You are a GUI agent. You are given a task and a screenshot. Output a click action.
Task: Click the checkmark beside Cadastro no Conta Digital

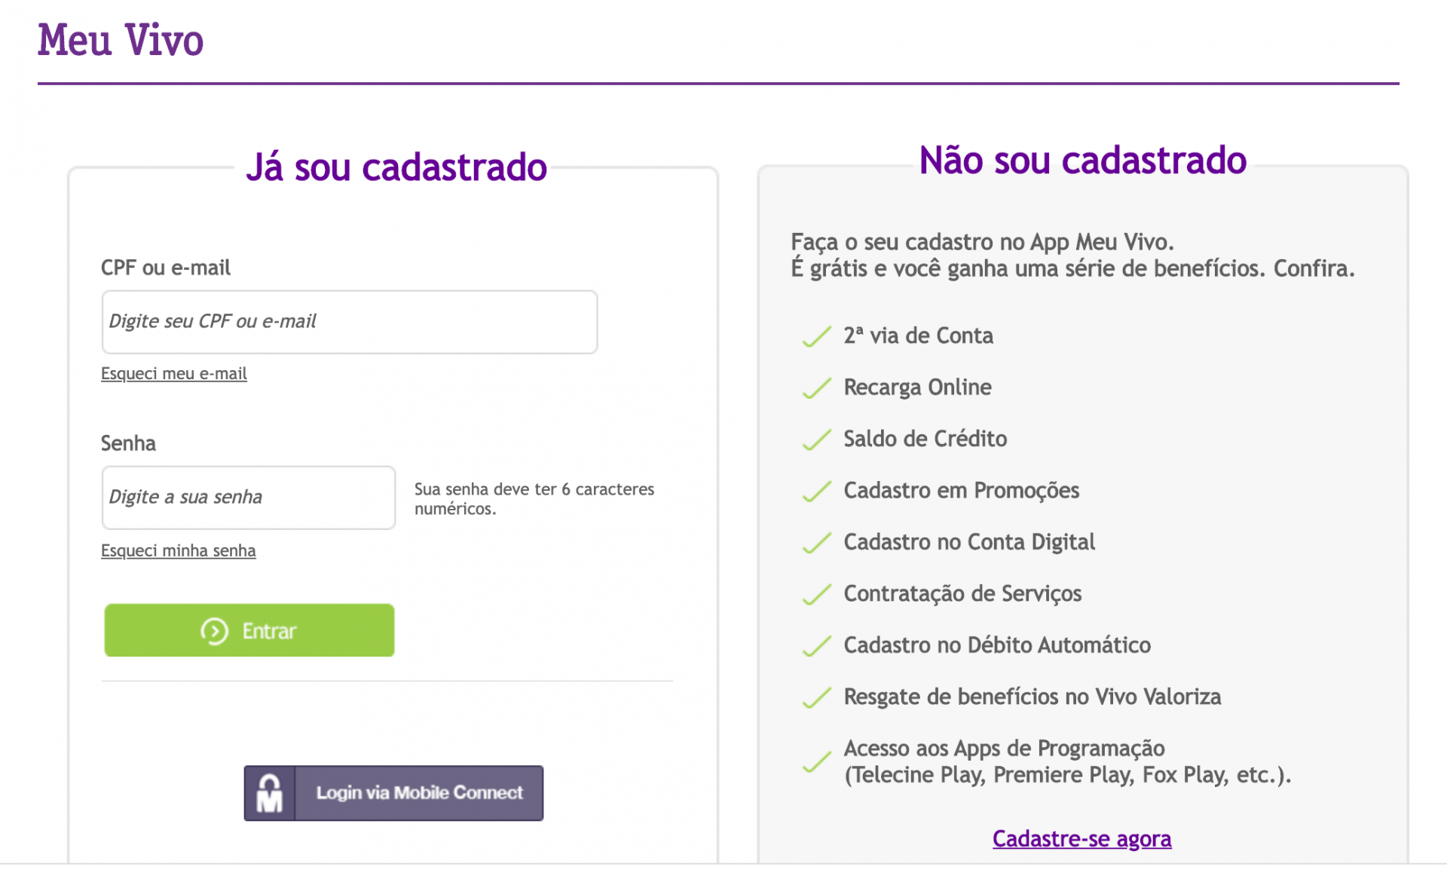[x=816, y=543]
